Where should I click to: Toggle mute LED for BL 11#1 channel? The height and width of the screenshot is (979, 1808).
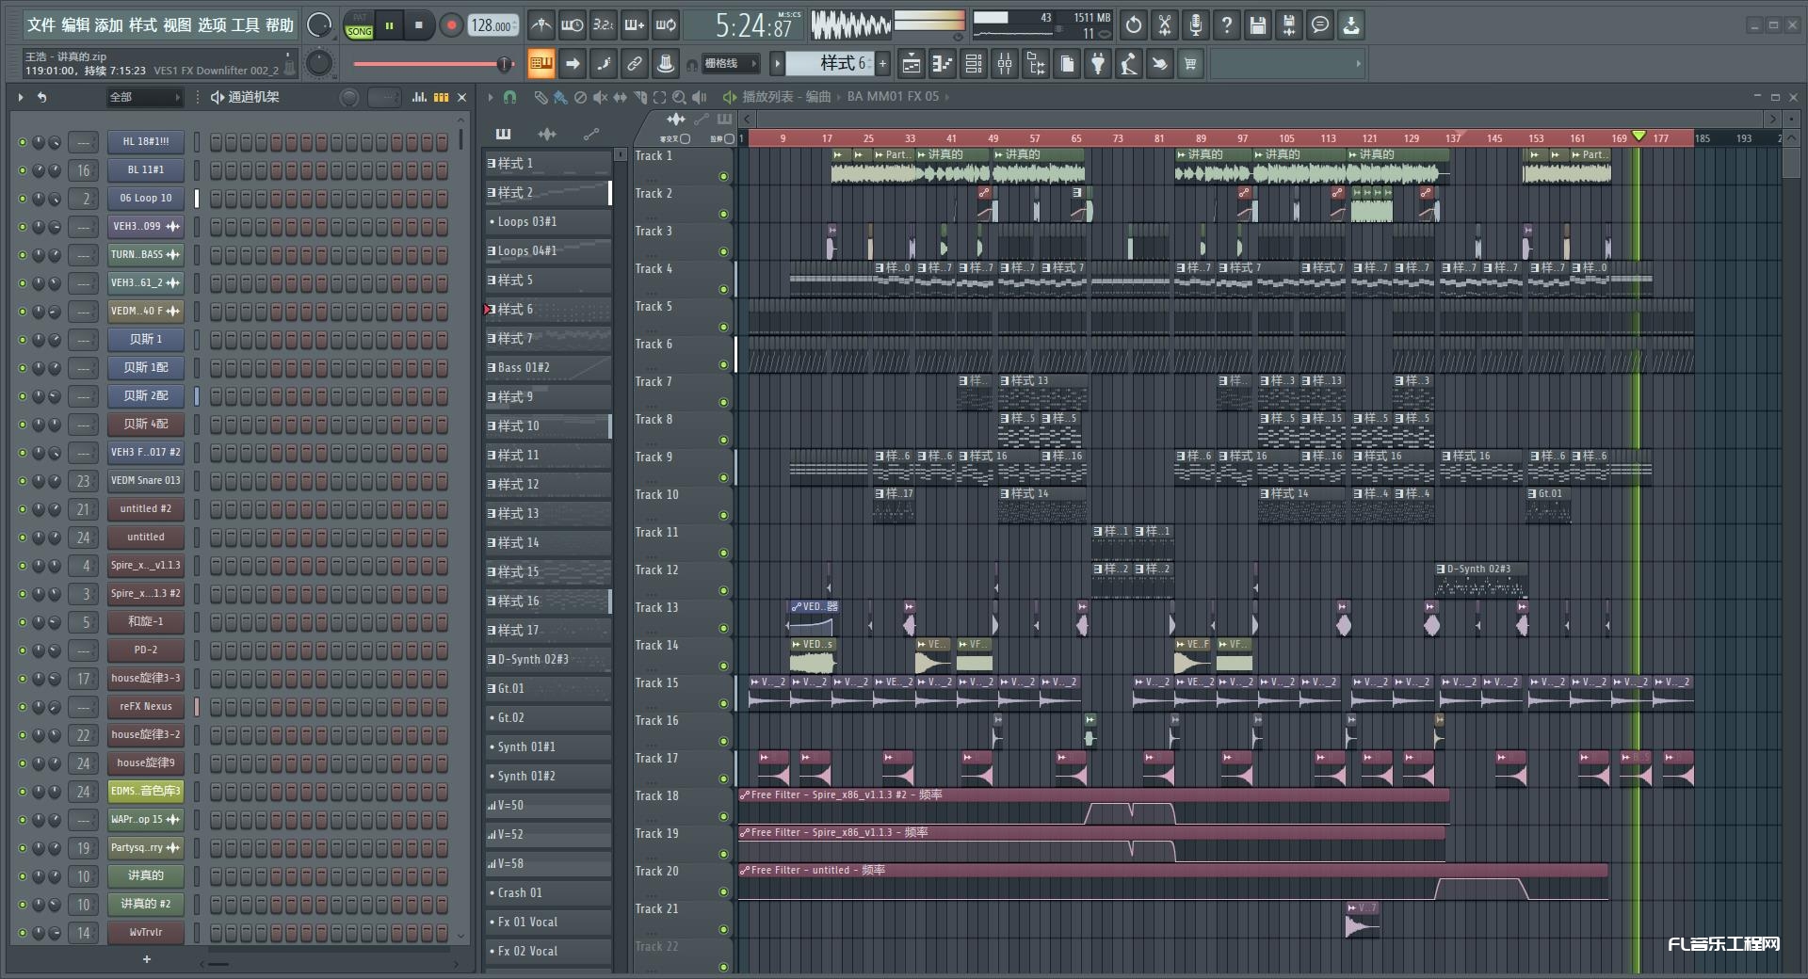pyautogui.click(x=22, y=170)
